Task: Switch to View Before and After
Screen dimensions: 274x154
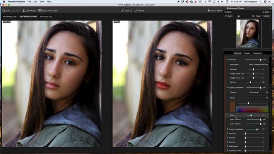Action: tap(28, 17)
